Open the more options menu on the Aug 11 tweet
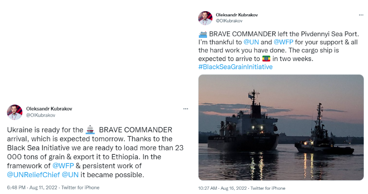The image size is (368, 194). point(186,109)
